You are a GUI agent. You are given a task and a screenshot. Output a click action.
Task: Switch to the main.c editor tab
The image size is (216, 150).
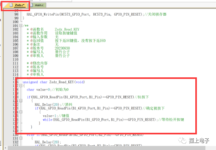click(x=37, y=5)
